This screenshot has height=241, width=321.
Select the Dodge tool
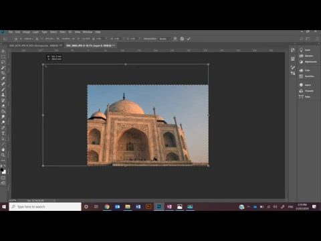pos(3,123)
